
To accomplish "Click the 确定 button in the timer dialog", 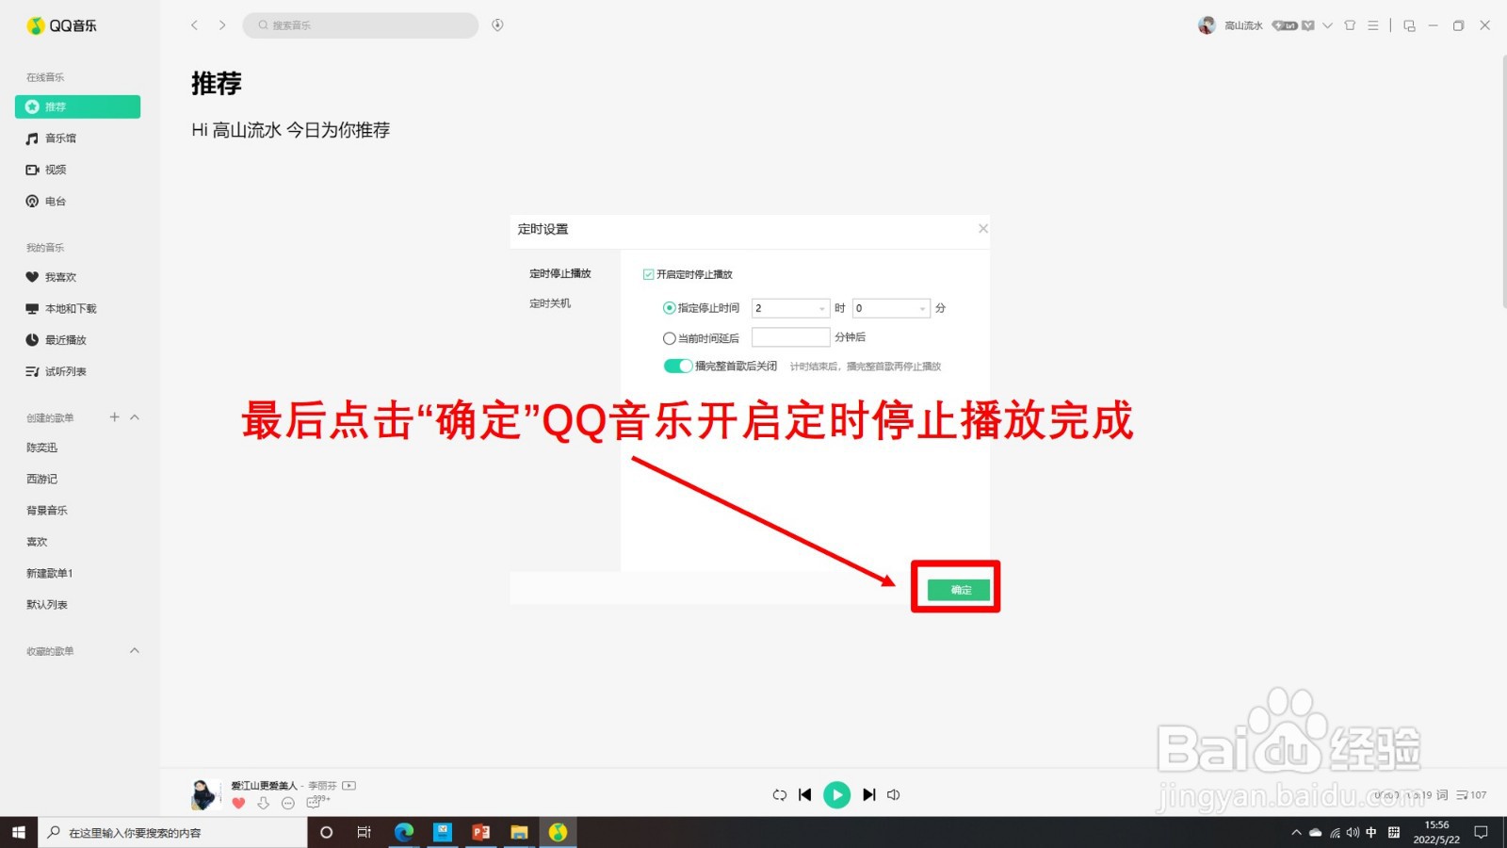I will pyautogui.click(x=959, y=590).
